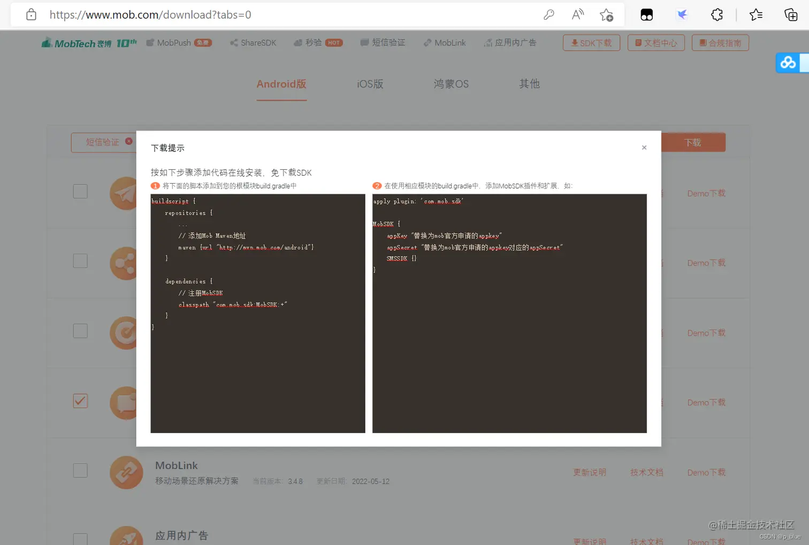The height and width of the screenshot is (545, 809).
Task: Switch to the Android版 tab
Action: (281, 84)
